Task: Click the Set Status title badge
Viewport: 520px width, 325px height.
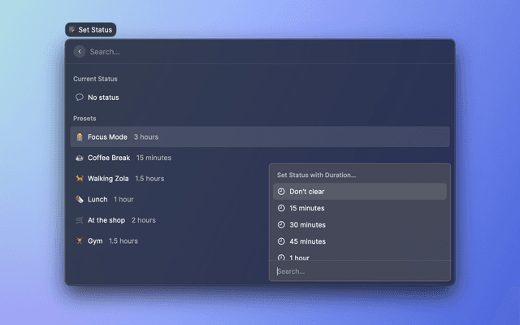Action: coord(91,29)
